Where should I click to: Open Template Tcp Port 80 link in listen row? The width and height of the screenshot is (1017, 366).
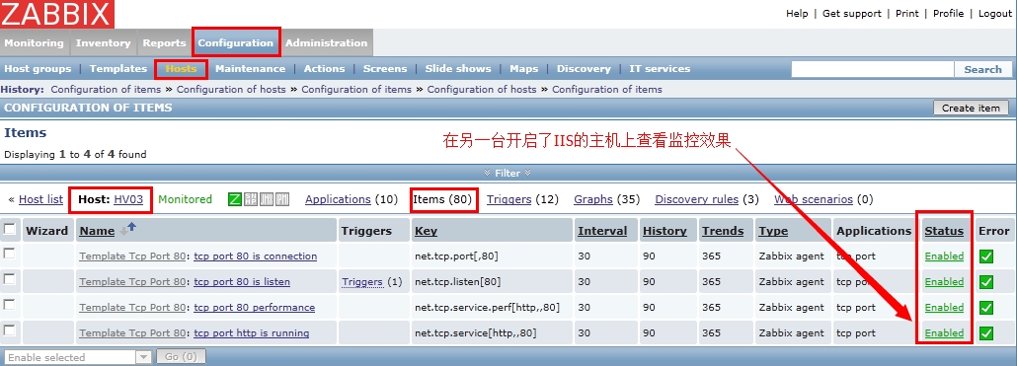pos(132,282)
